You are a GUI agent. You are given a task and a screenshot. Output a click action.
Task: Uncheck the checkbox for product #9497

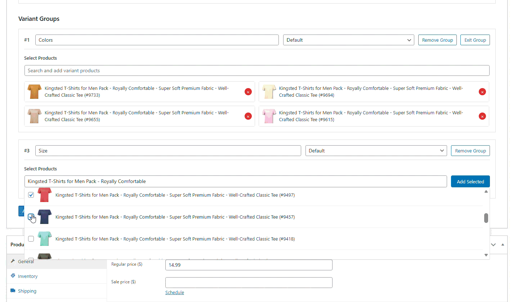[31, 195]
